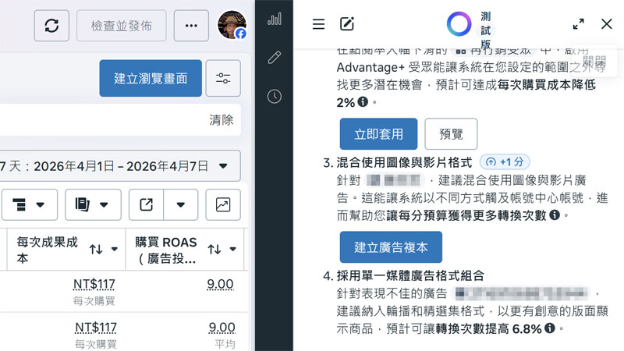Expand the assistant panel to fullscreen

[x=578, y=24]
